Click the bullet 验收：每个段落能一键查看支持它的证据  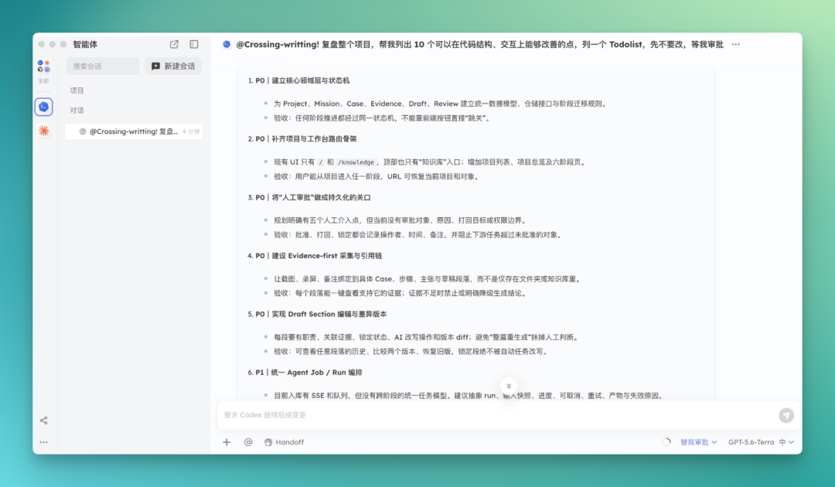pyautogui.click(x=400, y=293)
